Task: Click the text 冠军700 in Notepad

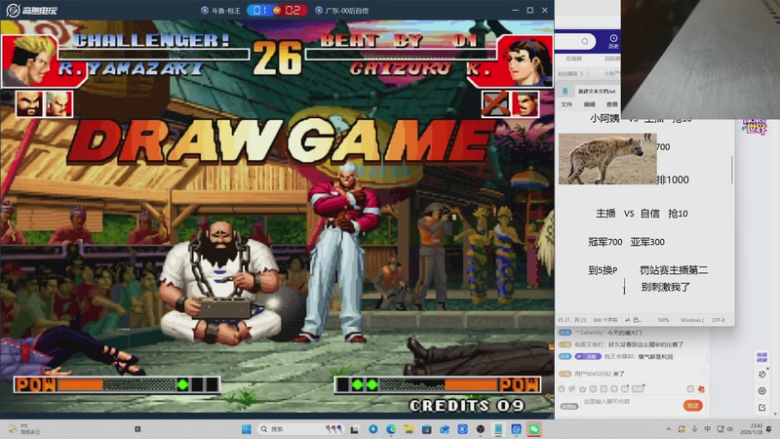Action: pyautogui.click(x=605, y=242)
